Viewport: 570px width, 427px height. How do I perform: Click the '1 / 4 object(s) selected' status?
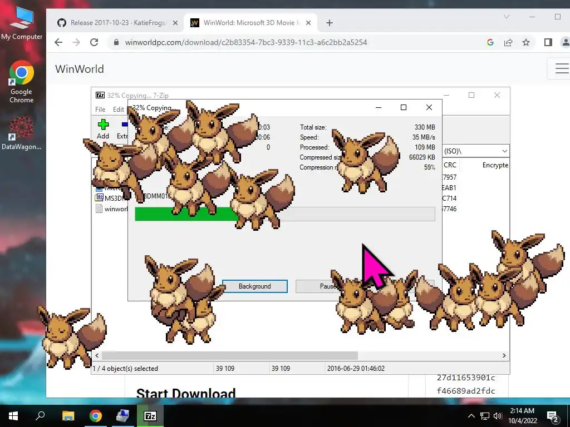tap(125, 368)
